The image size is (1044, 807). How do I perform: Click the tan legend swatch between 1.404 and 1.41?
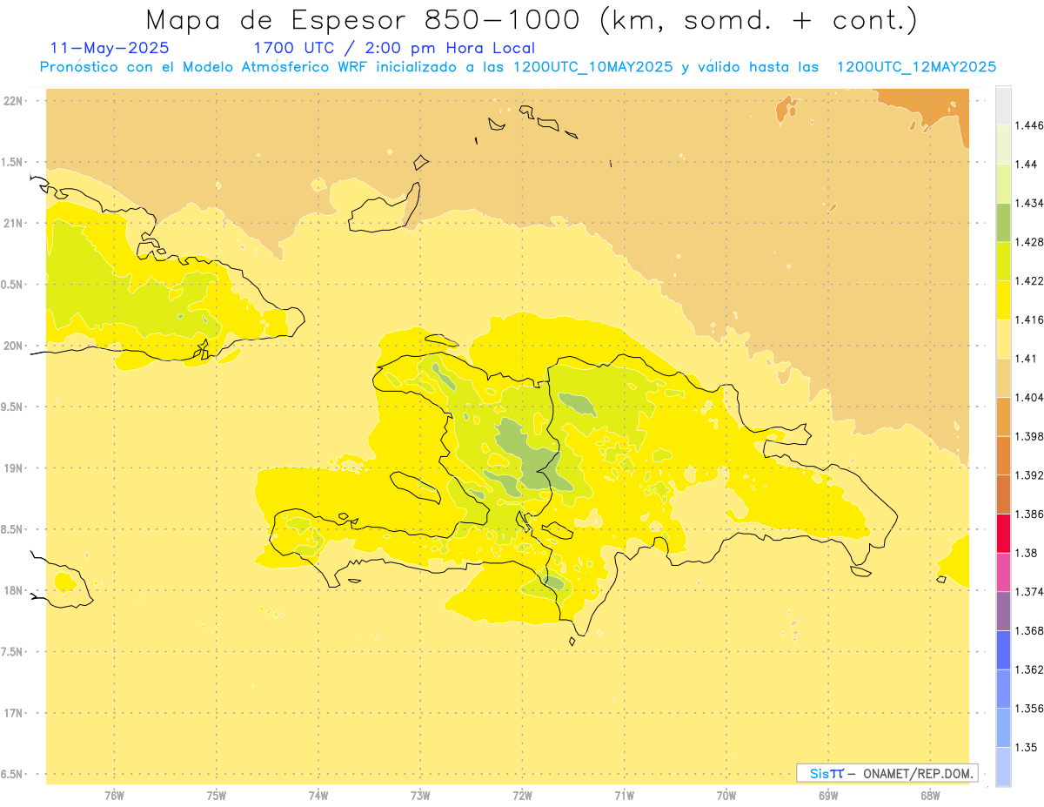[x=1003, y=378]
